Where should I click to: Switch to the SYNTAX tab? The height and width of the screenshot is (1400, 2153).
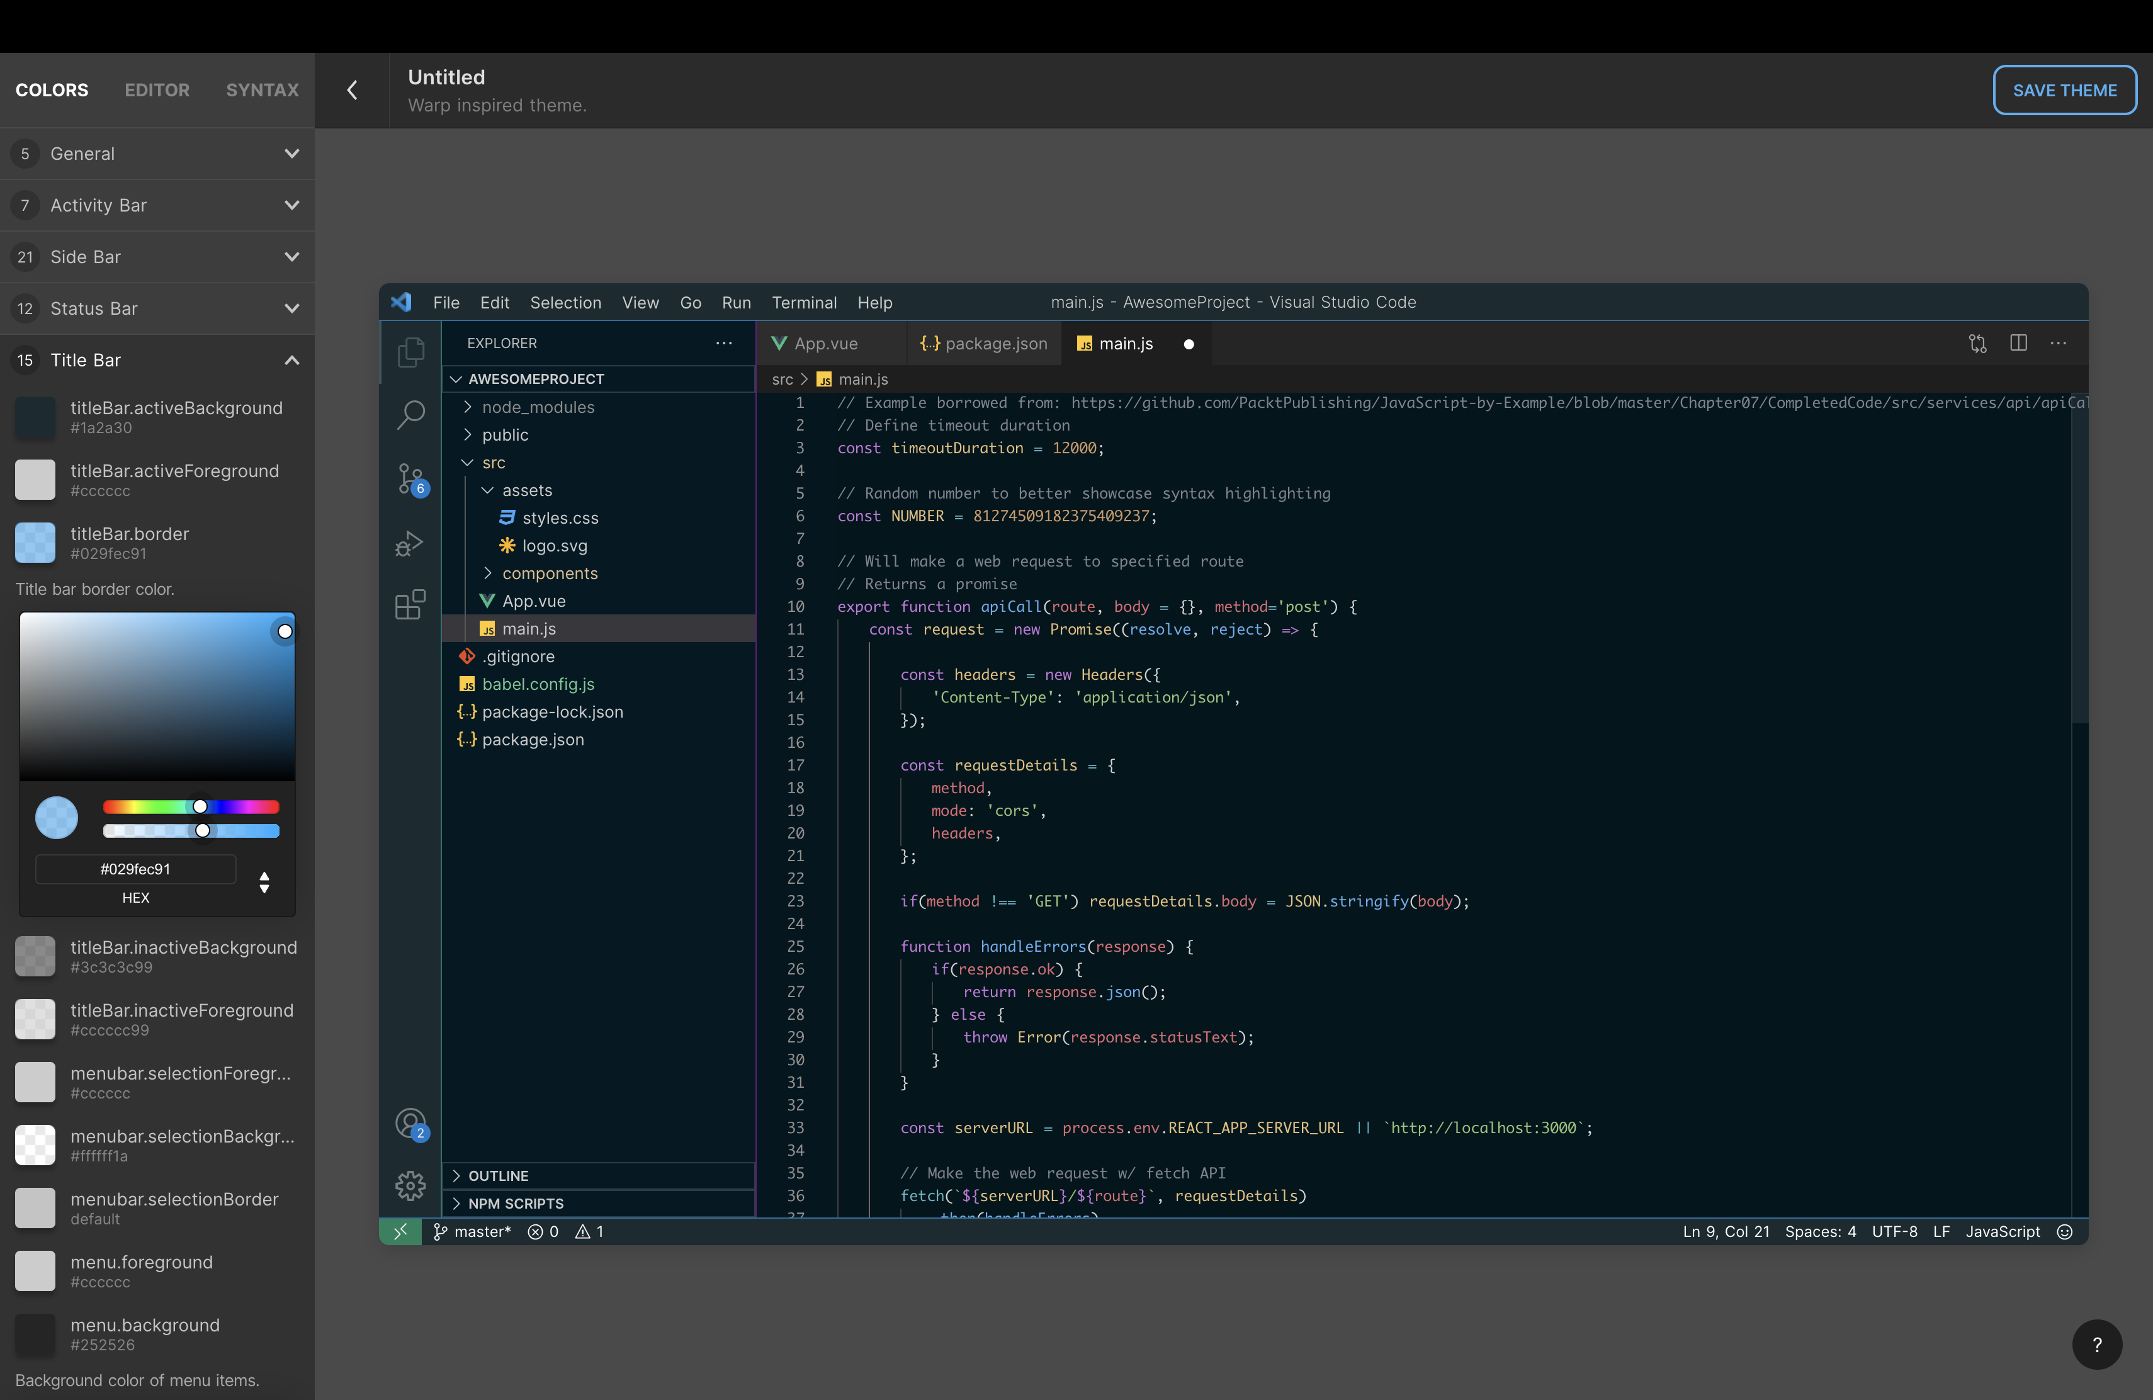click(263, 91)
